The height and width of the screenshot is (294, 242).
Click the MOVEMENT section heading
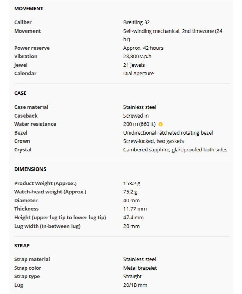click(x=29, y=8)
